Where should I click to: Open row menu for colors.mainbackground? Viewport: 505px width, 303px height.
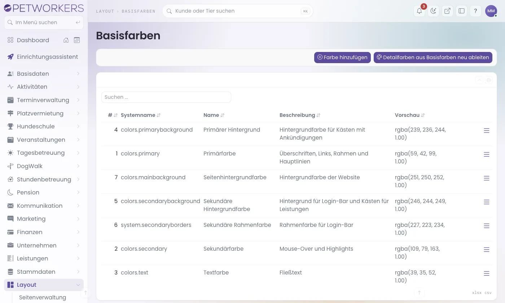pos(487,178)
